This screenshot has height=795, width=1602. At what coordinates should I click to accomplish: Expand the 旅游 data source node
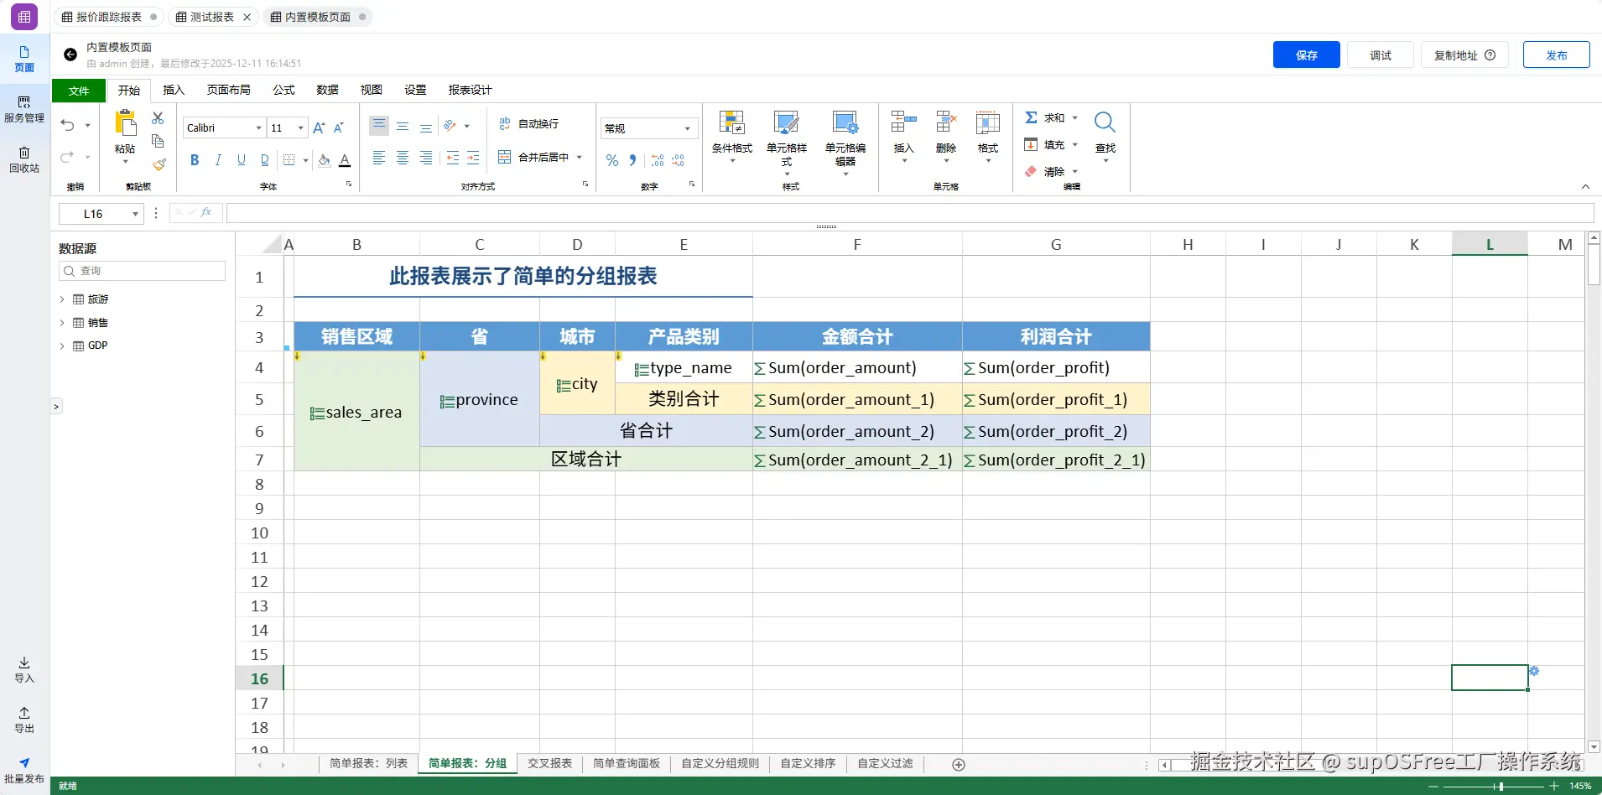tap(62, 299)
